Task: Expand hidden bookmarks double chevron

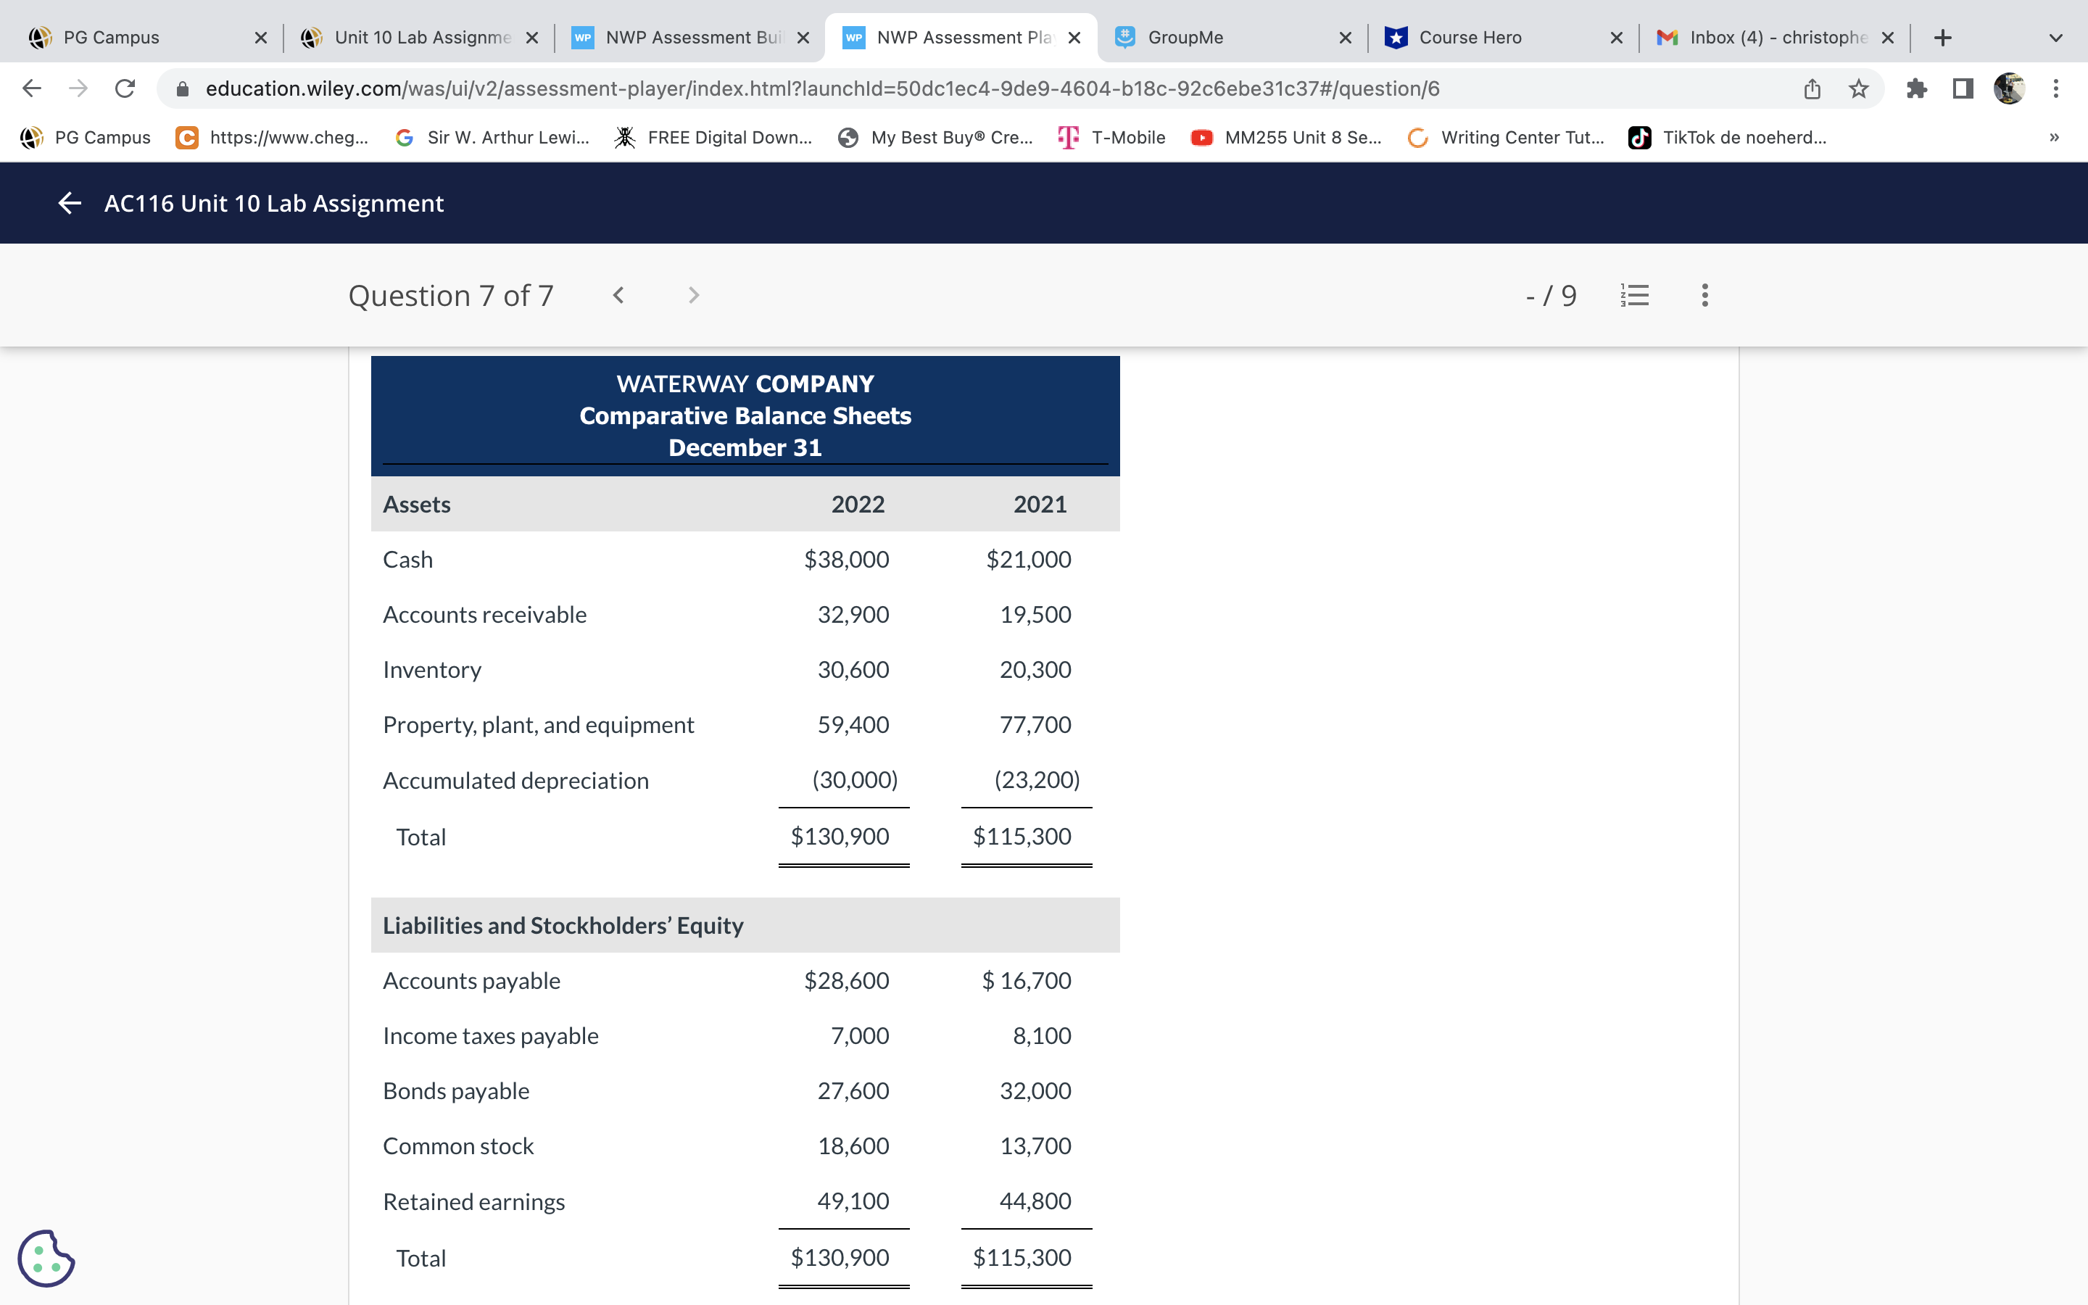Action: click(2055, 138)
